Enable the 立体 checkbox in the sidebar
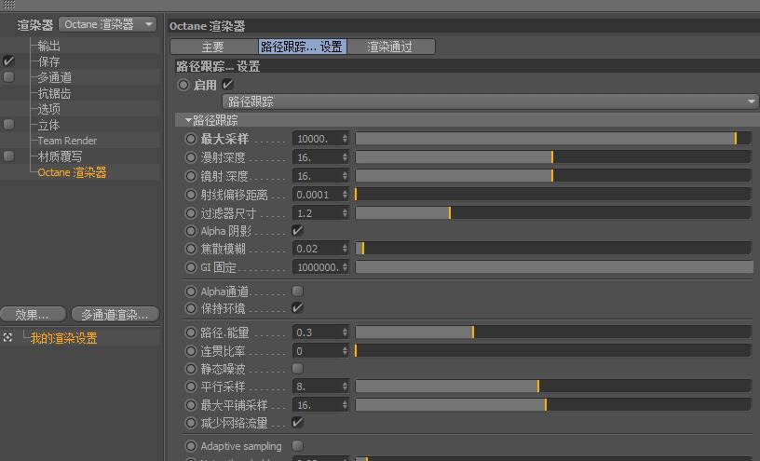 click(x=8, y=125)
